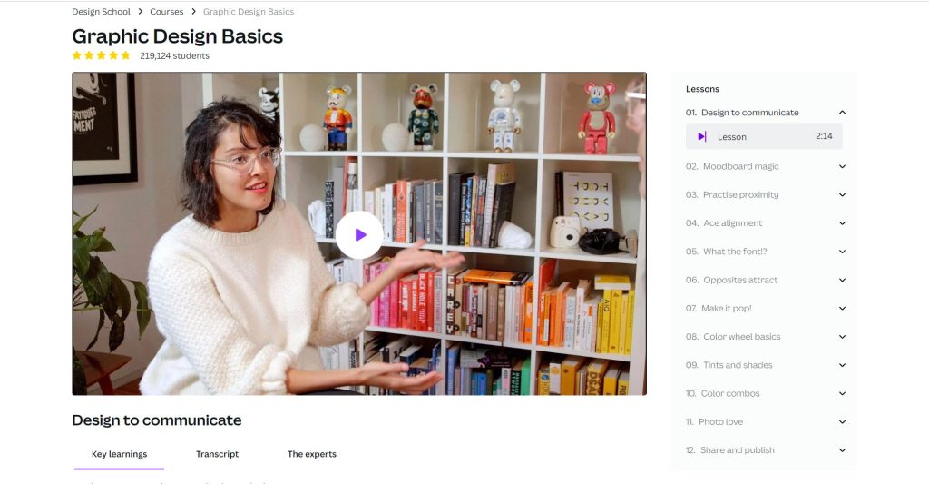Open lesson 07 Make it pop!
Screen dimensions: 929x484
[766, 309]
